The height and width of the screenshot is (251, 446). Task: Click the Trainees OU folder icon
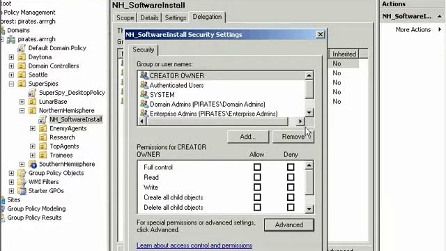click(43, 155)
